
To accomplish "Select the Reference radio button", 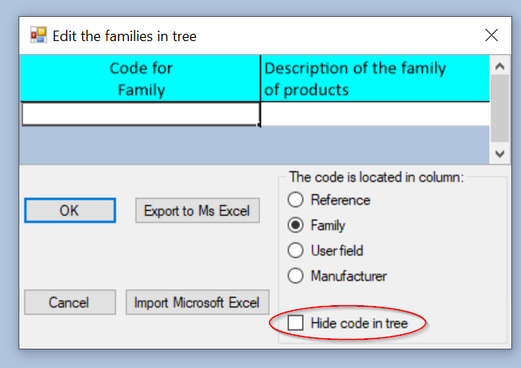I will 296,200.
